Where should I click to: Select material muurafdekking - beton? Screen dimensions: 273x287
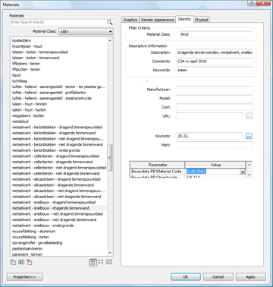[x=31, y=237]
